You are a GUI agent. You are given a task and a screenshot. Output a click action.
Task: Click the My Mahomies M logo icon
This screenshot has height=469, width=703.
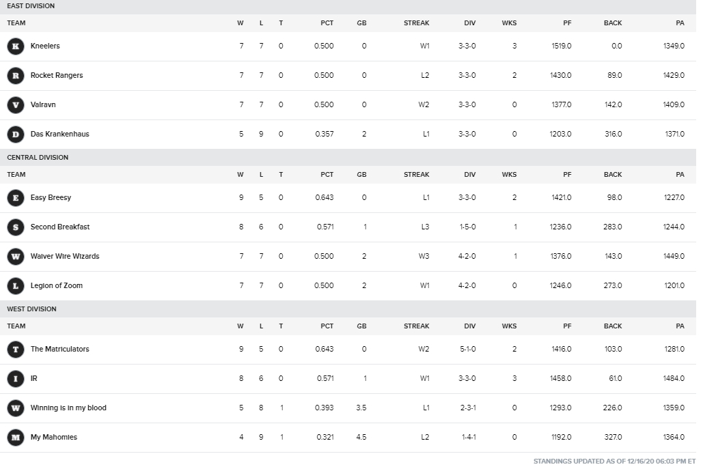pos(16,437)
